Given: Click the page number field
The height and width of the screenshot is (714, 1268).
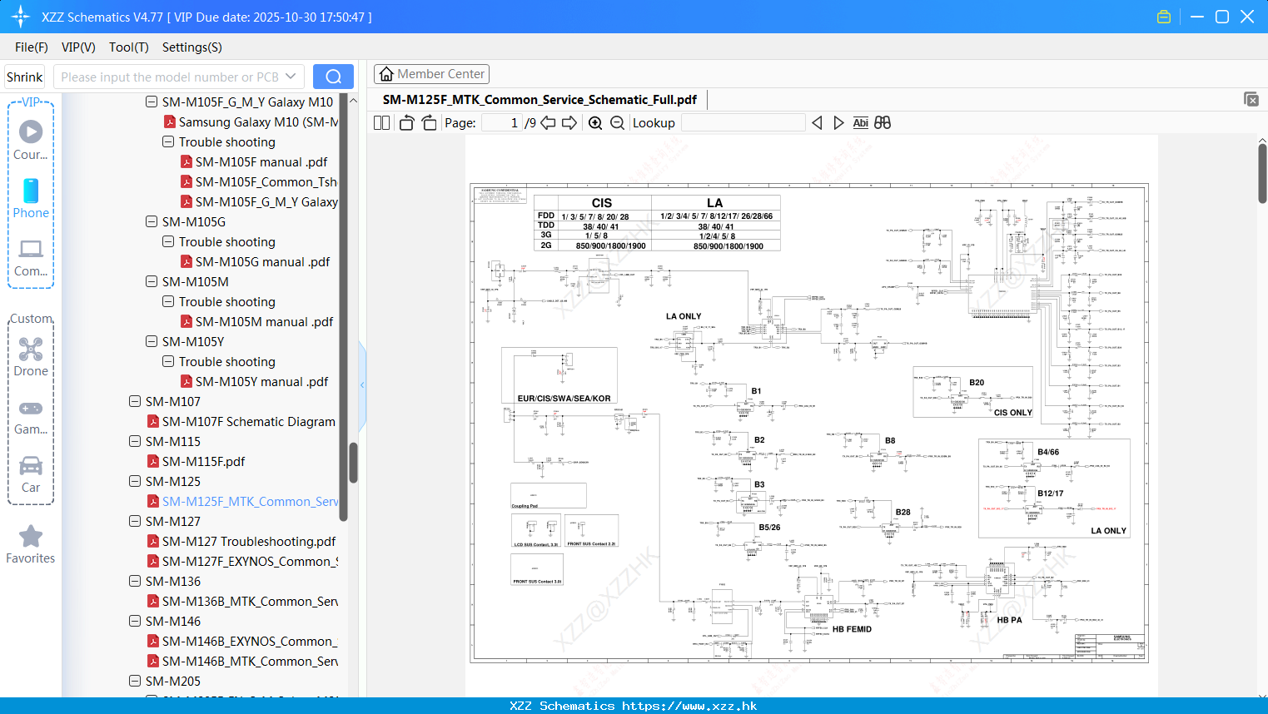Looking at the screenshot, I should tap(502, 122).
